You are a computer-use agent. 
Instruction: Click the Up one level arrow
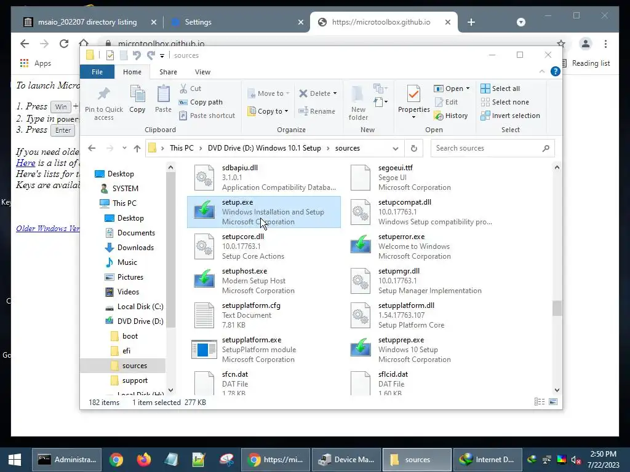(137, 149)
